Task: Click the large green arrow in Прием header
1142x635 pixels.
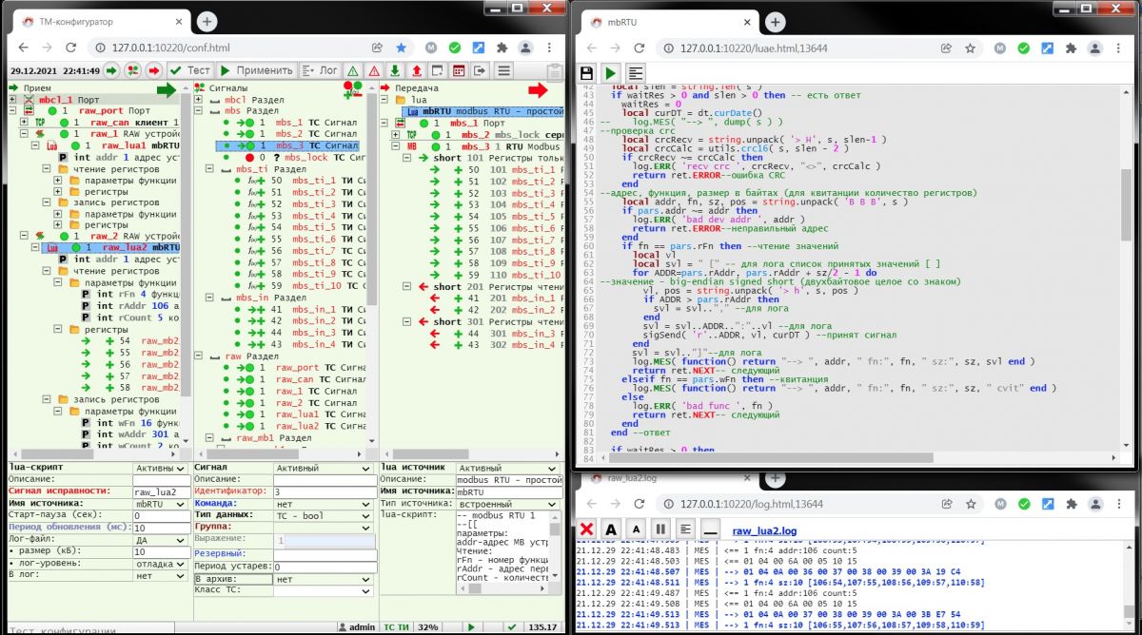Action: click(x=166, y=89)
